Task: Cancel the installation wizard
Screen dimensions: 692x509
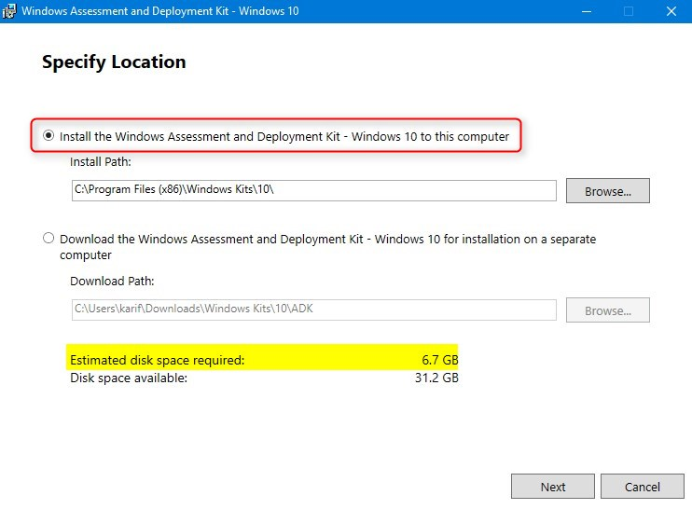Action: pos(642,487)
